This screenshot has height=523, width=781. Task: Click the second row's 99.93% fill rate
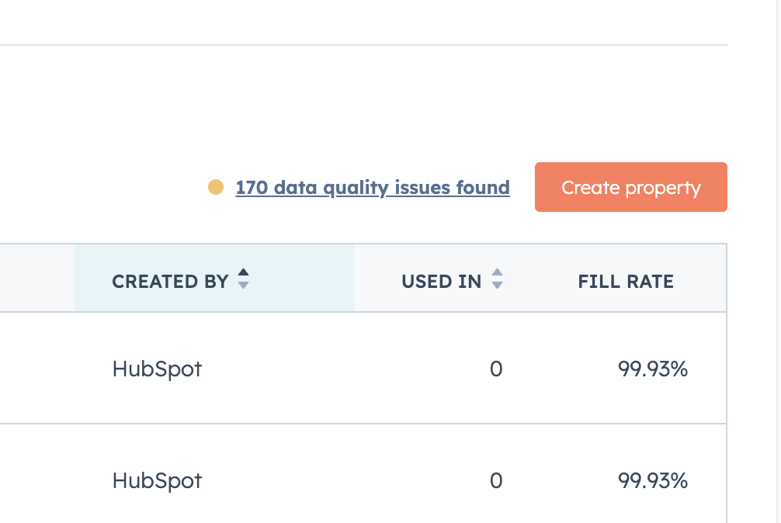tap(652, 480)
